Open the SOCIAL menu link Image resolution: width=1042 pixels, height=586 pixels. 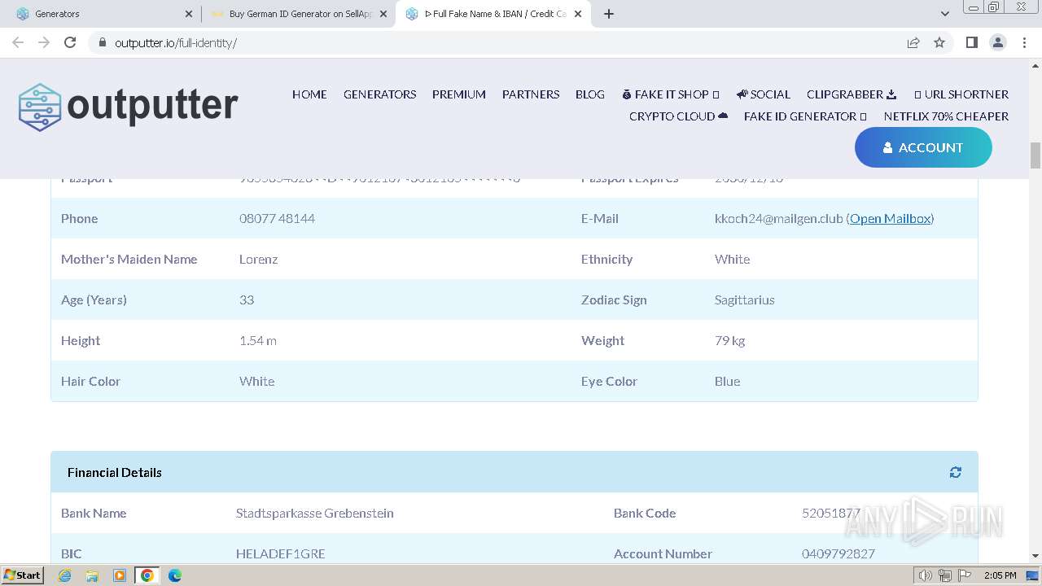[763, 94]
